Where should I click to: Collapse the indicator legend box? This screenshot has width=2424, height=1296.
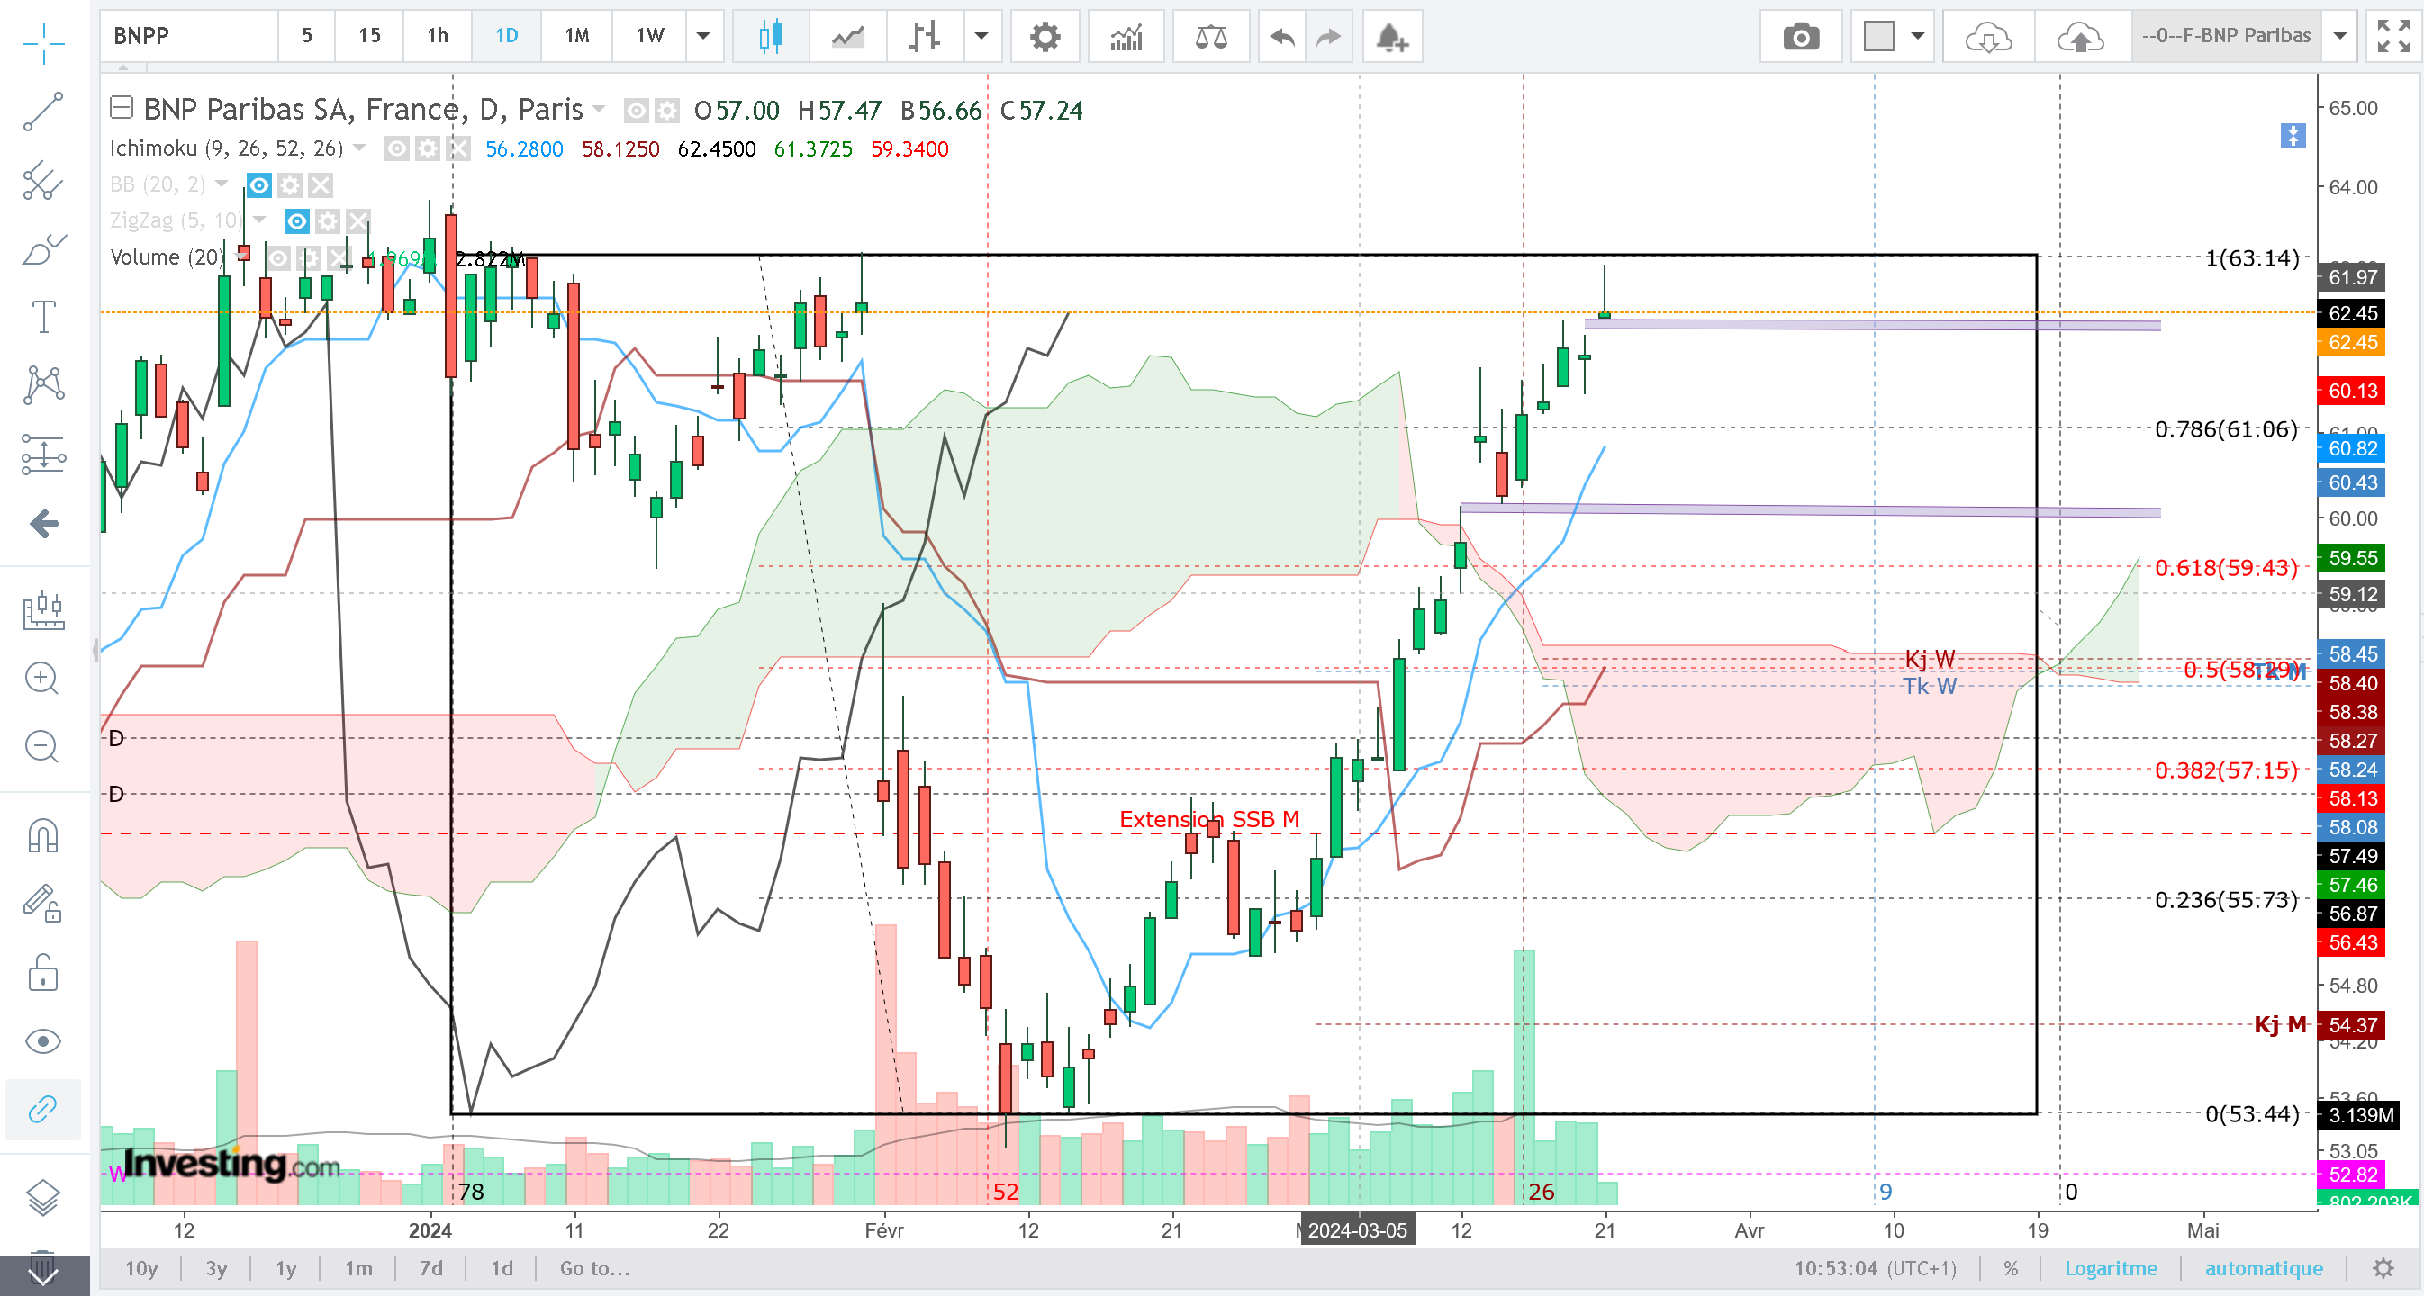pyautogui.click(x=122, y=107)
